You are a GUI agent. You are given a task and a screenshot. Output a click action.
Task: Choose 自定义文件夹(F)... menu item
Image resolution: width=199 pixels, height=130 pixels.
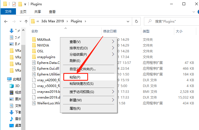point(89,69)
